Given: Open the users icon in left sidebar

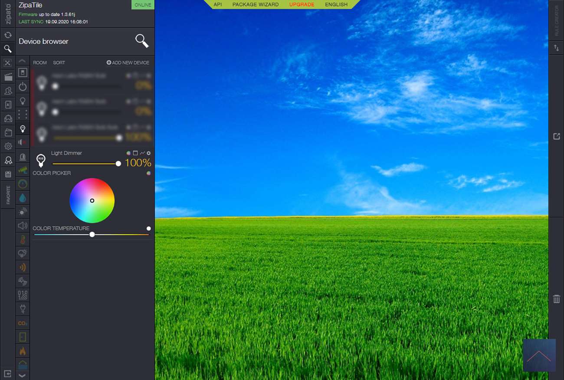Looking at the screenshot, I should pyautogui.click(x=7, y=91).
